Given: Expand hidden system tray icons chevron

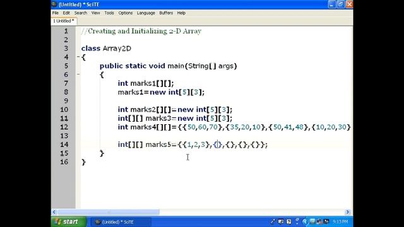Looking at the screenshot, I should coord(305,221).
